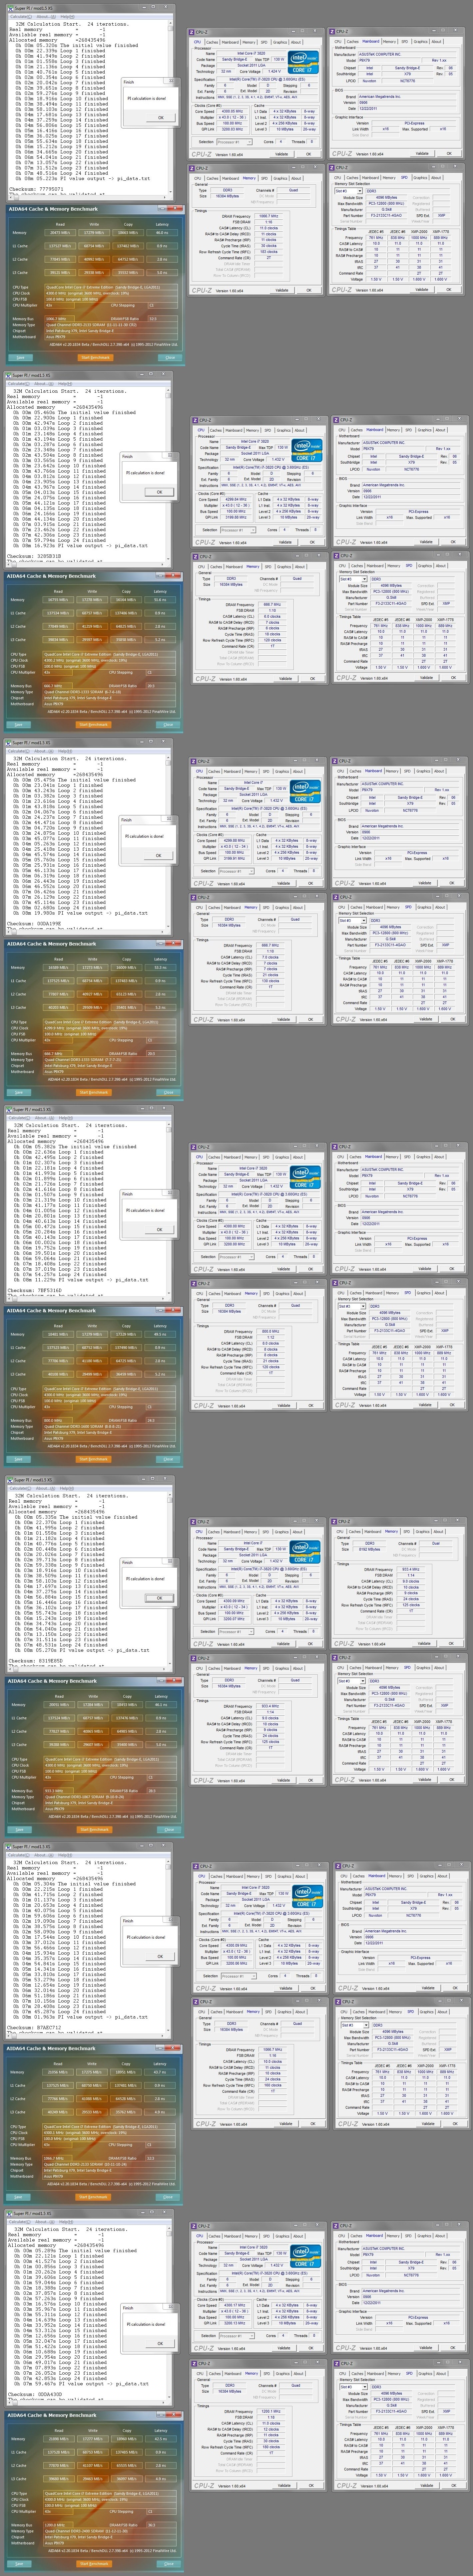Expand Slot #1 dropdown in fifth CPU-Z SPD window
The image size is (473, 2576).
click(351, 1681)
